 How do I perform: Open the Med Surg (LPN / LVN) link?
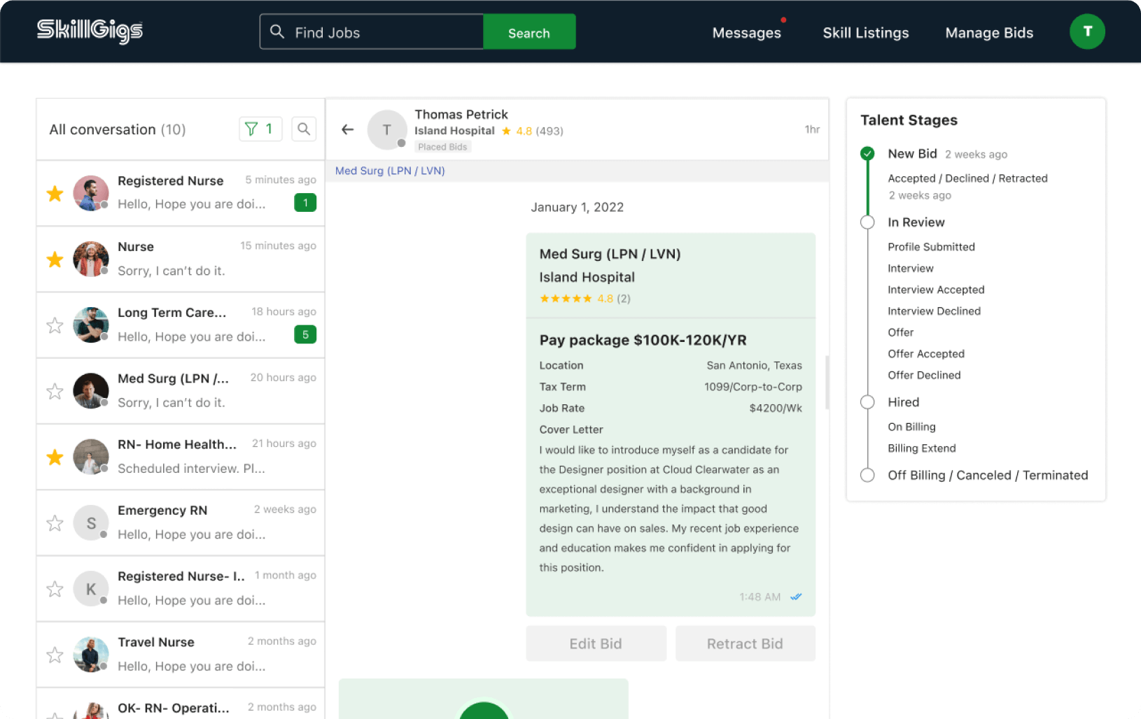coord(390,171)
